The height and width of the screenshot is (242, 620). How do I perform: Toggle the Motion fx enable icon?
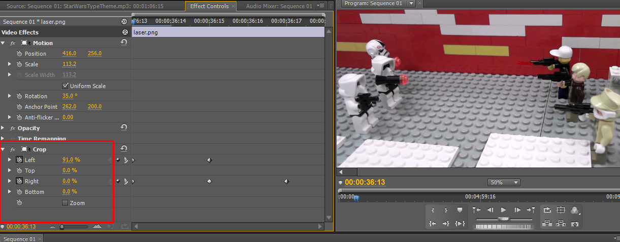[13, 43]
